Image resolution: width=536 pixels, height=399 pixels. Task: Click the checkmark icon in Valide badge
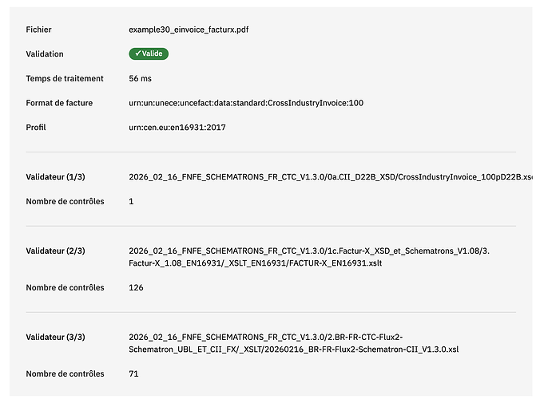pos(137,53)
